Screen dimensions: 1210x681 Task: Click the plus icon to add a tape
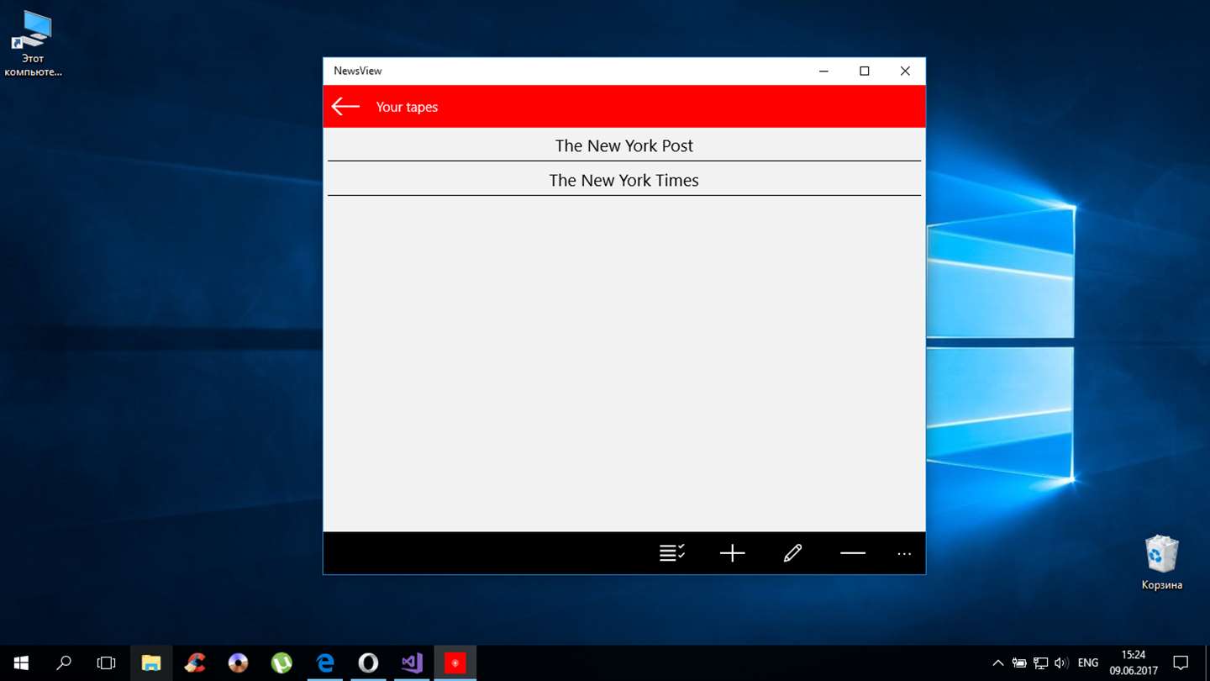pyautogui.click(x=732, y=552)
